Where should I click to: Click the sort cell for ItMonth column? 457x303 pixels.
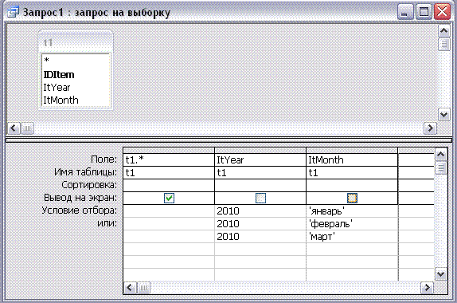click(x=352, y=185)
